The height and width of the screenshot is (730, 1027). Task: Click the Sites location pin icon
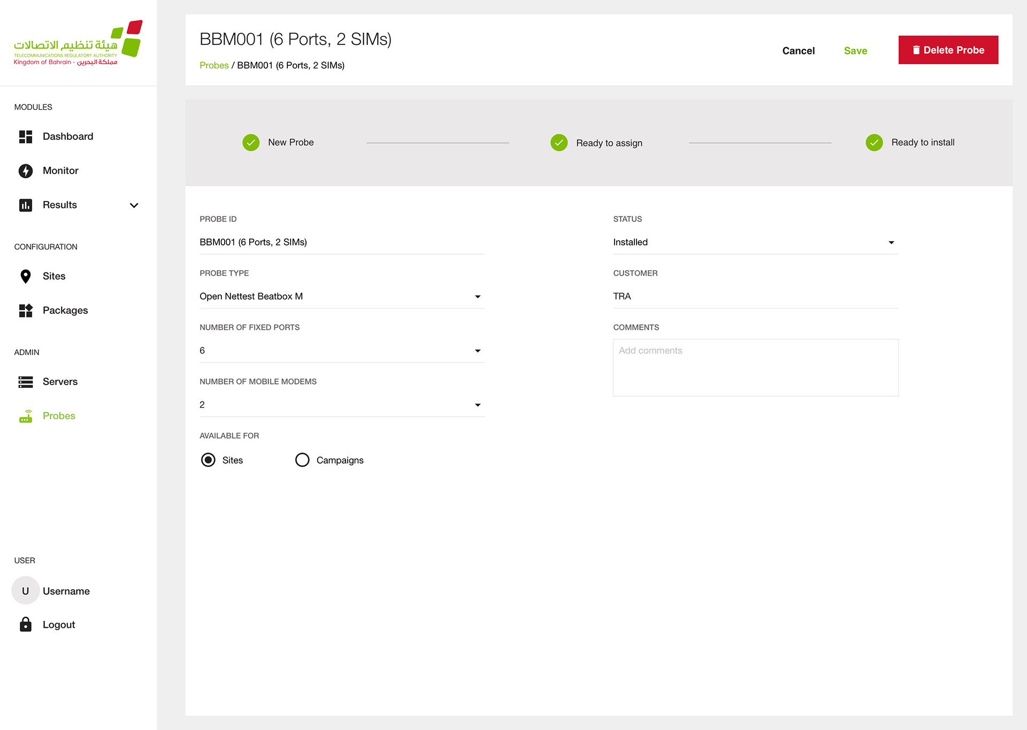click(25, 276)
